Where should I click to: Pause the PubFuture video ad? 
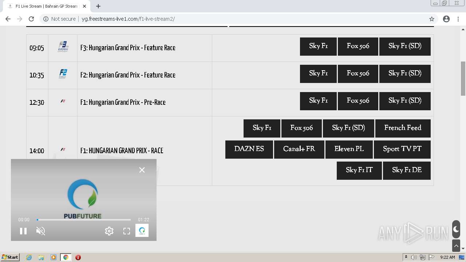click(x=23, y=231)
